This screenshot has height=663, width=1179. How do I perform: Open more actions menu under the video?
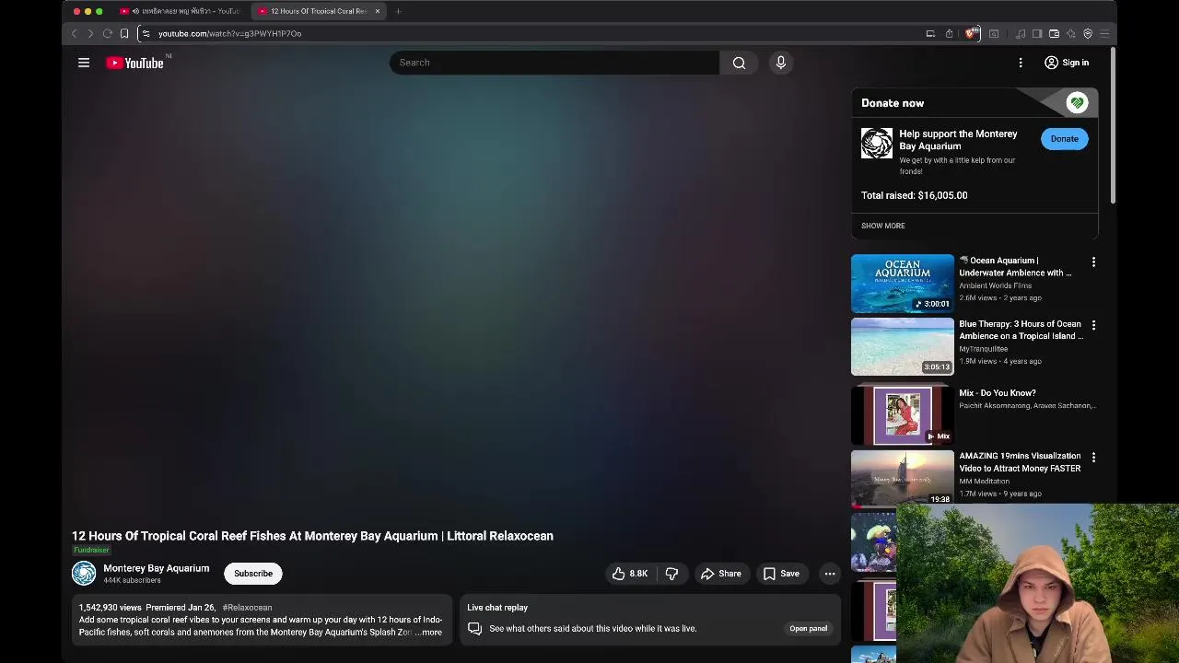pos(830,574)
